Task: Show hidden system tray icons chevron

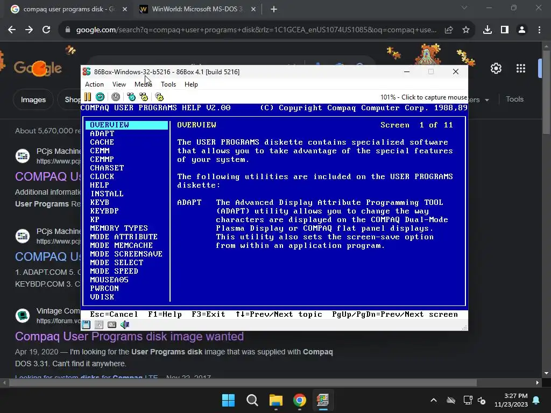Action: coord(434,400)
